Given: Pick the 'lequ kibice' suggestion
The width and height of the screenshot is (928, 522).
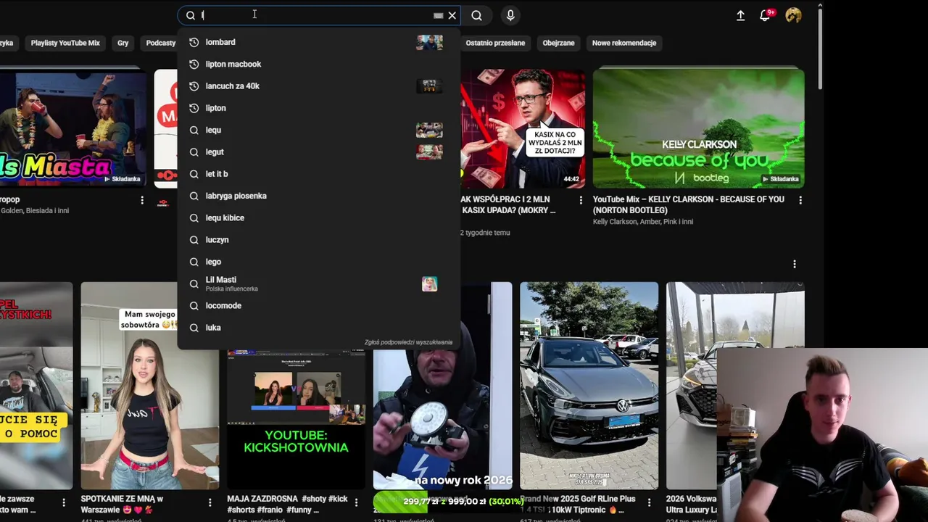Looking at the screenshot, I should 319,217.
